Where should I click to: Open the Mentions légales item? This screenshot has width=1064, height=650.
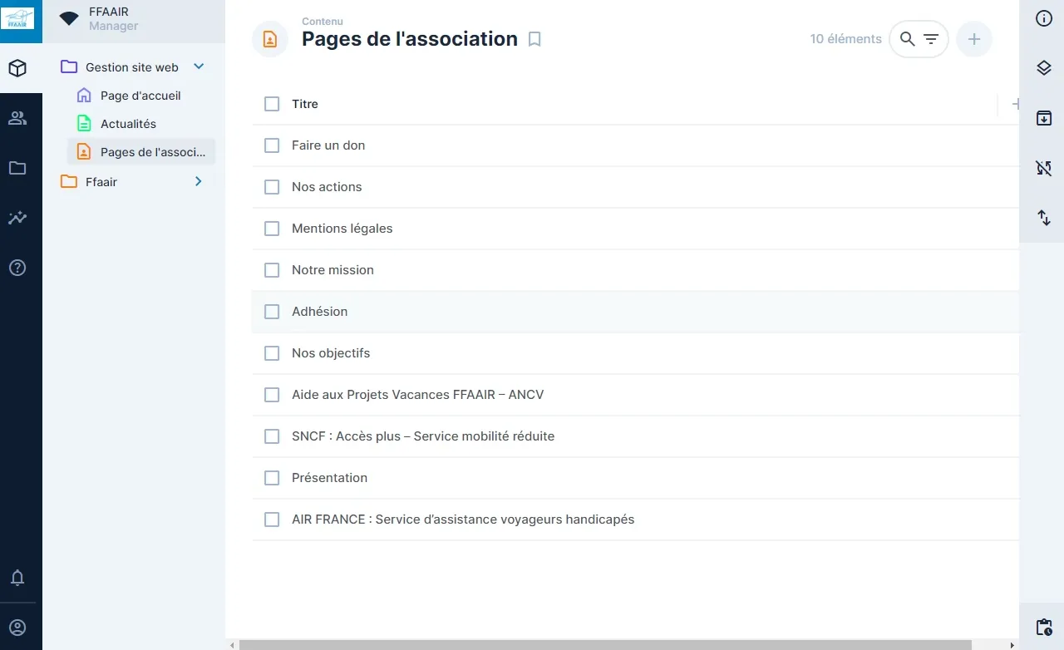342,229
